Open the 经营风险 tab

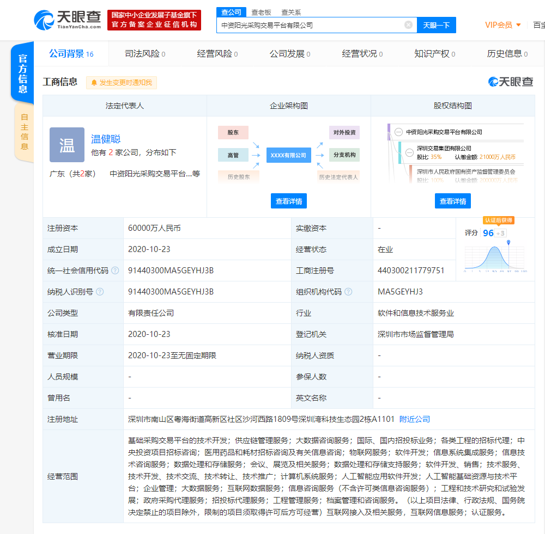[x=217, y=54]
